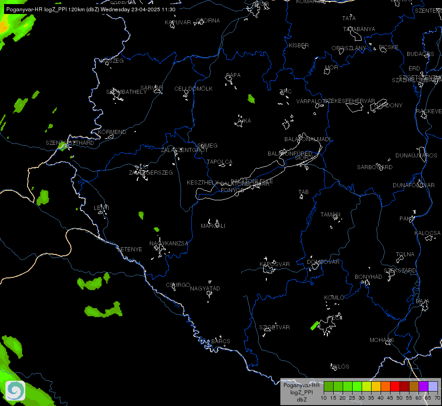Screen dimensions: 442x406
Task: Click the GÁRDONY city label
Action: pyautogui.click(x=388, y=106)
